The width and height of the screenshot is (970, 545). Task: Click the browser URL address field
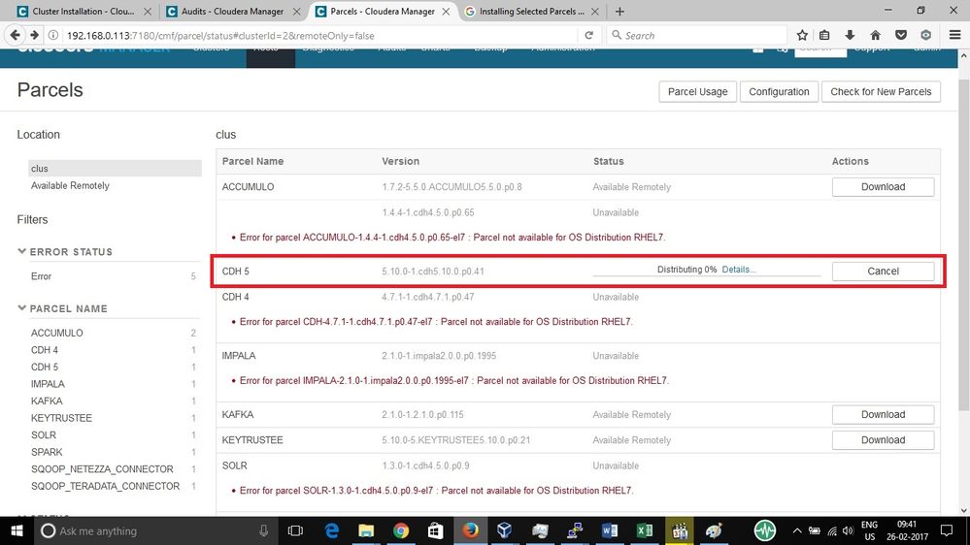(320, 35)
